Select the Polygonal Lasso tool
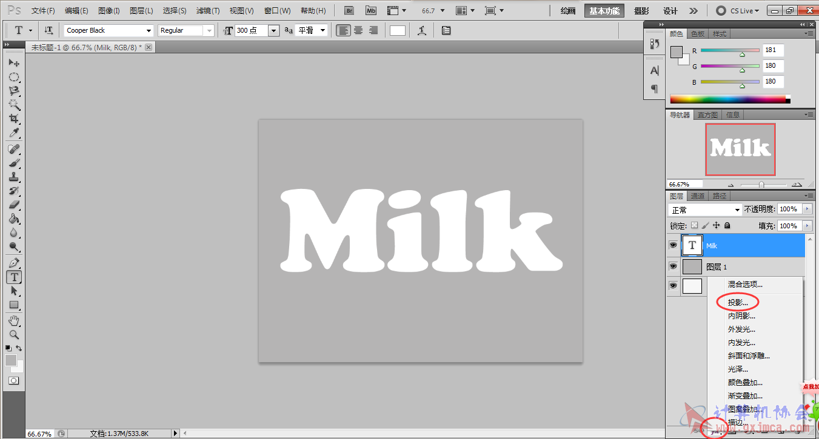 coord(14,91)
